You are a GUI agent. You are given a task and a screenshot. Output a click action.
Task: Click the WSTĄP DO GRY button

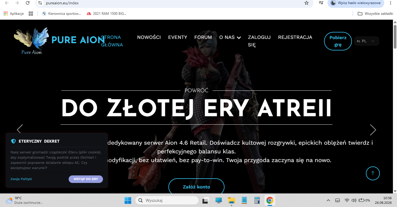coord(86,179)
